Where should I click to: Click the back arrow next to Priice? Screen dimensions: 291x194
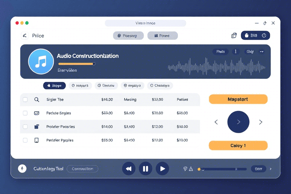(25, 36)
